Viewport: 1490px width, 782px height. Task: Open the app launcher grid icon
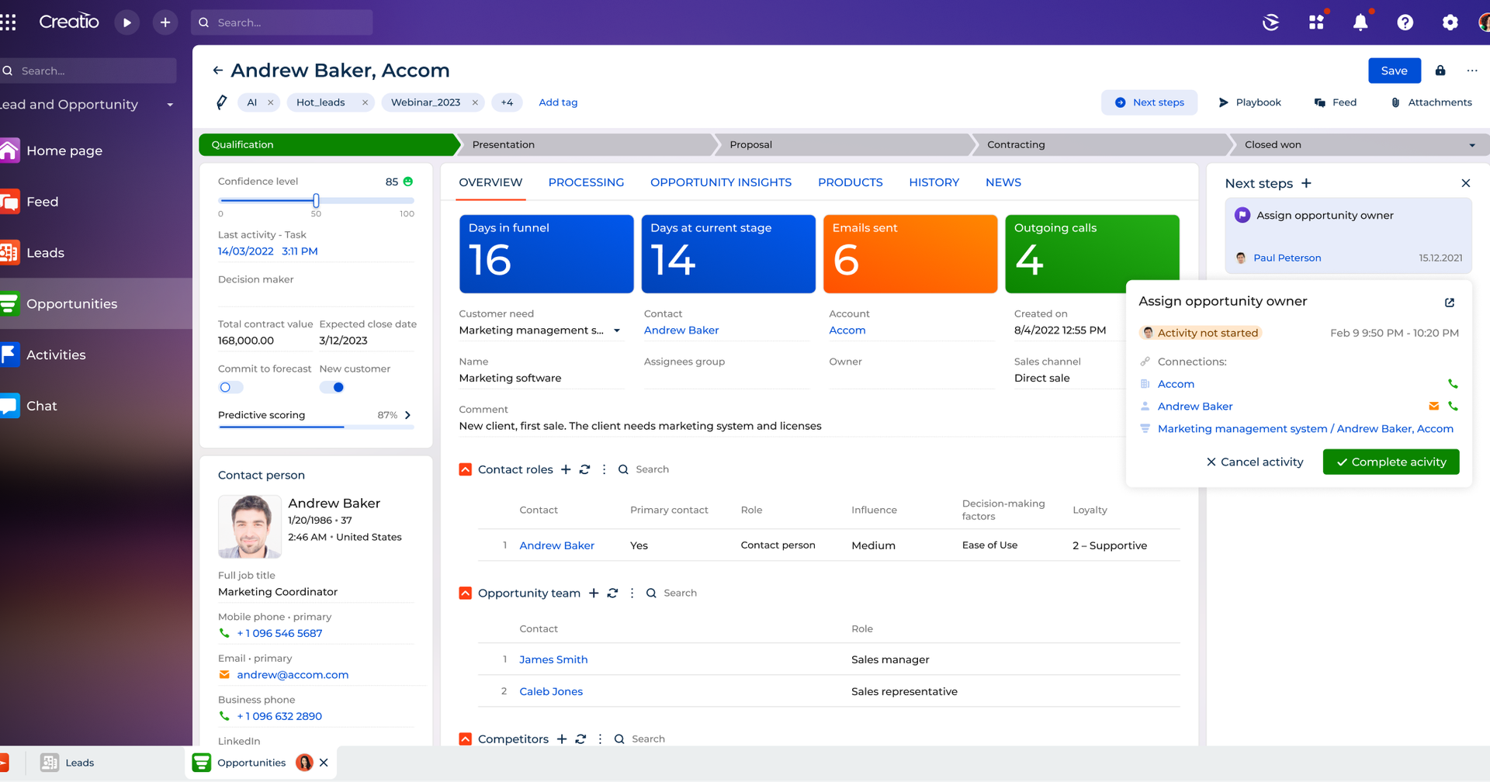(x=8, y=22)
